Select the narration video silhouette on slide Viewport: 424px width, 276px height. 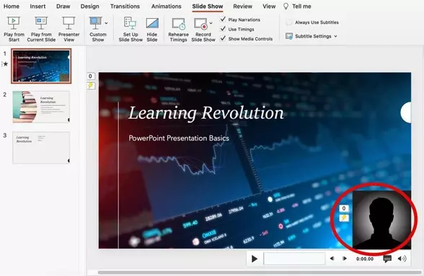coord(381,220)
